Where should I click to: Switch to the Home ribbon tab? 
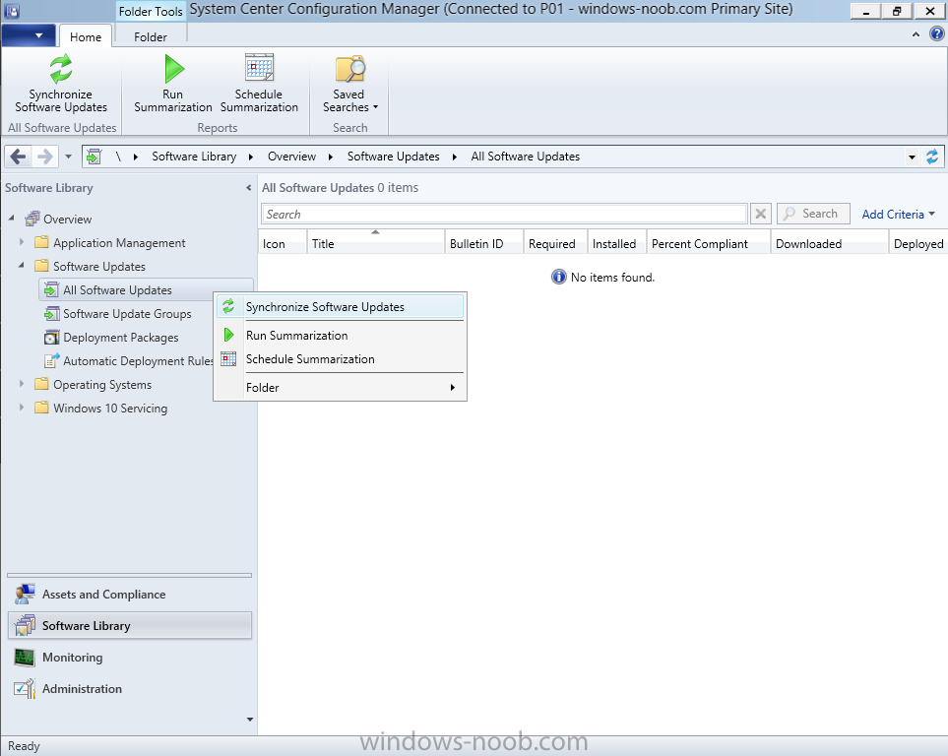pyautogui.click(x=86, y=36)
